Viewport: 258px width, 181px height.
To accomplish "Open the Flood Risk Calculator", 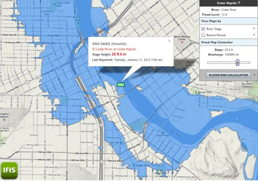I will point(228,75).
